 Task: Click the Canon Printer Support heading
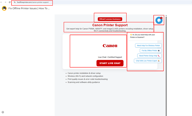110,25
